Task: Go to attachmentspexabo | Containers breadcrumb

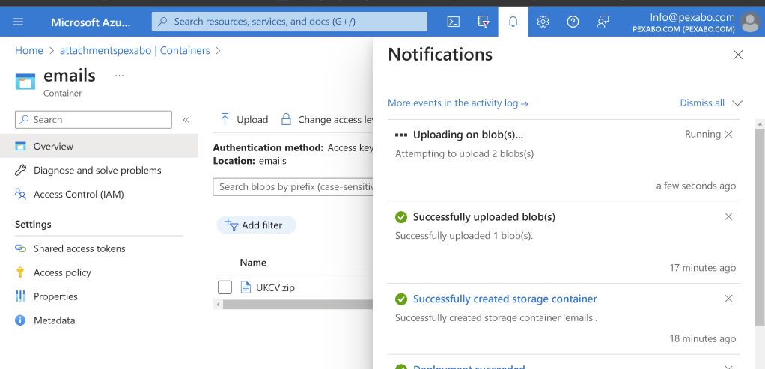Action: click(x=135, y=50)
